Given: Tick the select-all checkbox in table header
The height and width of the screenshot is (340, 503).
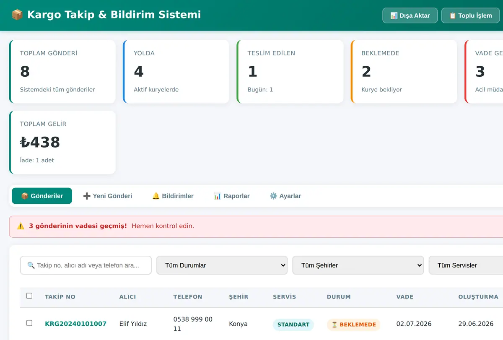Looking at the screenshot, I should (29, 296).
